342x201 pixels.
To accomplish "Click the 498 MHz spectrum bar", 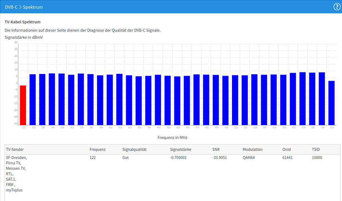I will click(x=225, y=100).
